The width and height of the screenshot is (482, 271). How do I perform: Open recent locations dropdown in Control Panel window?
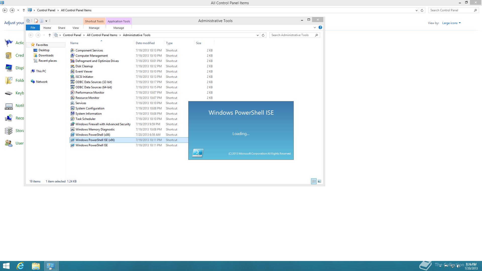pyautogui.click(x=18, y=10)
